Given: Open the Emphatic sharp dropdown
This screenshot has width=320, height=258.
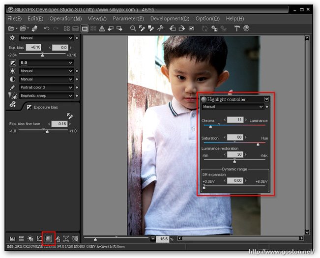Looking at the screenshot, I should point(71,96).
